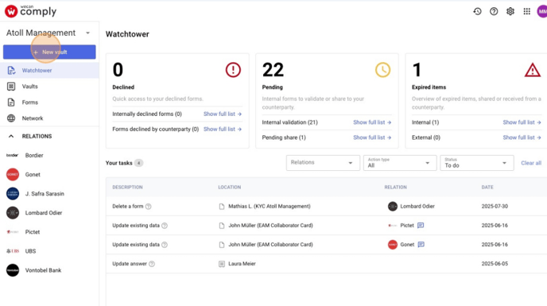Open the comment icon beside Gonet relation
The image size is (547, 306).
[x=421, y=245]
